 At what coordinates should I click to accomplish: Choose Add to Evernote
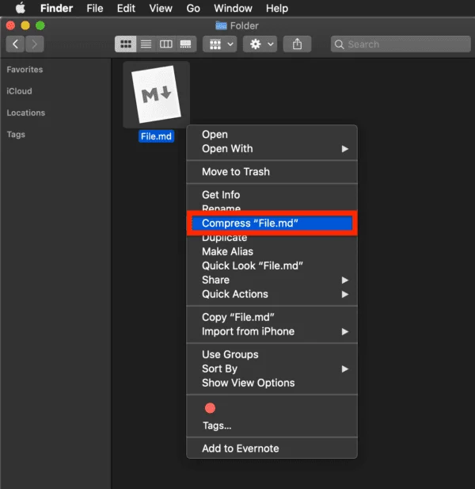[x=272, y=449]
